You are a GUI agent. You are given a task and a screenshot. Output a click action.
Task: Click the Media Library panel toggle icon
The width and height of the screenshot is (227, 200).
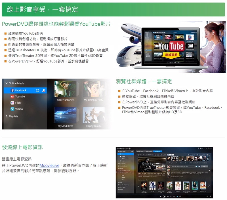point(132,151)
